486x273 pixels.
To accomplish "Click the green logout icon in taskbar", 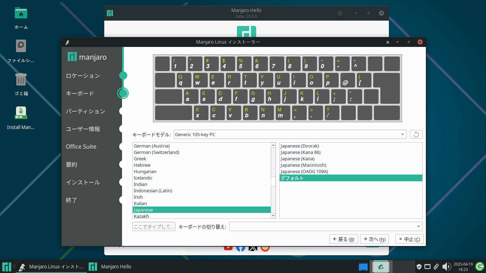I will (x=480, y=266).
